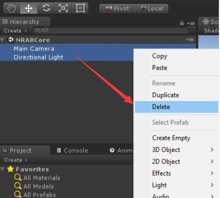Open the Project Create dropdown
The width and height of the screenshot is (220, 198).
(x=15, y=160)
